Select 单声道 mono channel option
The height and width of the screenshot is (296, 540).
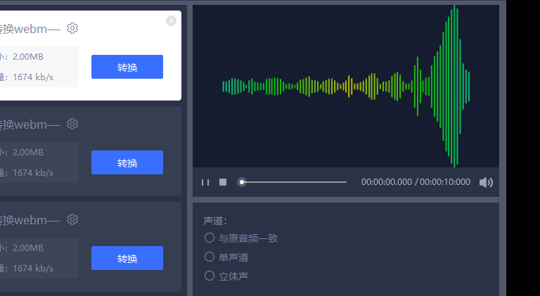pyautogui.click(x=226, y=257)
